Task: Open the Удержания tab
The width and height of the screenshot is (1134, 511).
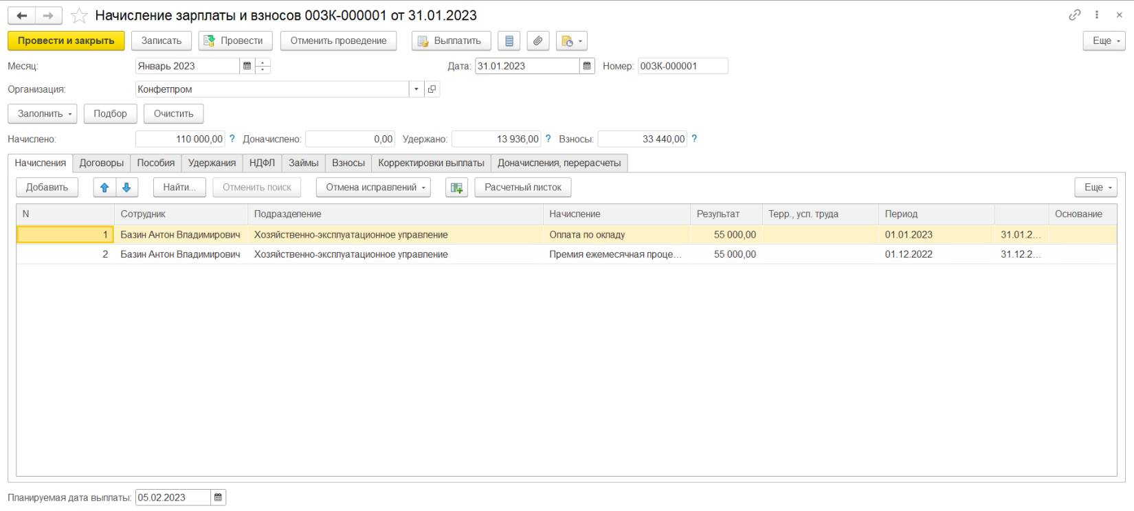Action: 212,163
